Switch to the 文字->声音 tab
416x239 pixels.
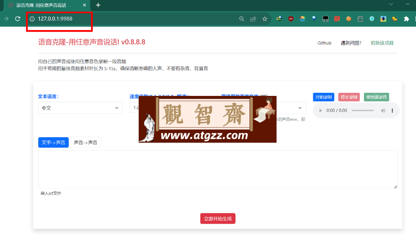point(54,142)
